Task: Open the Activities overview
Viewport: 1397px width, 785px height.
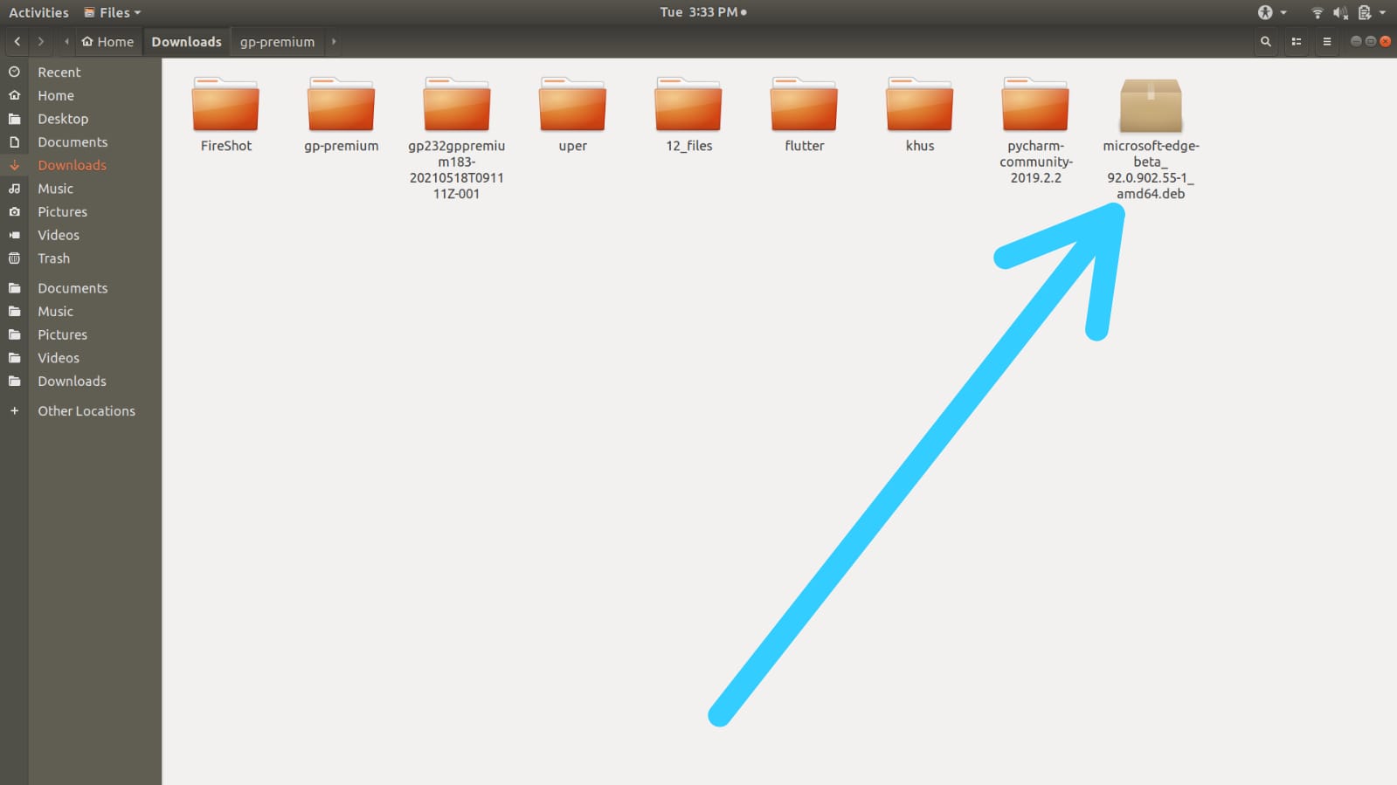Action: point(38,12)
